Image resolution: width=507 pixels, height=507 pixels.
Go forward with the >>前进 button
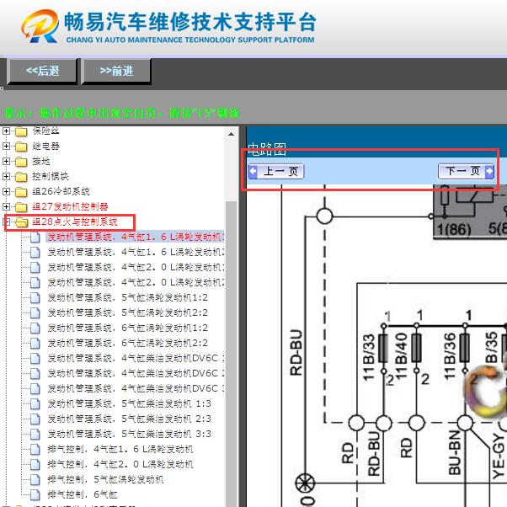[x=116, y=71]
